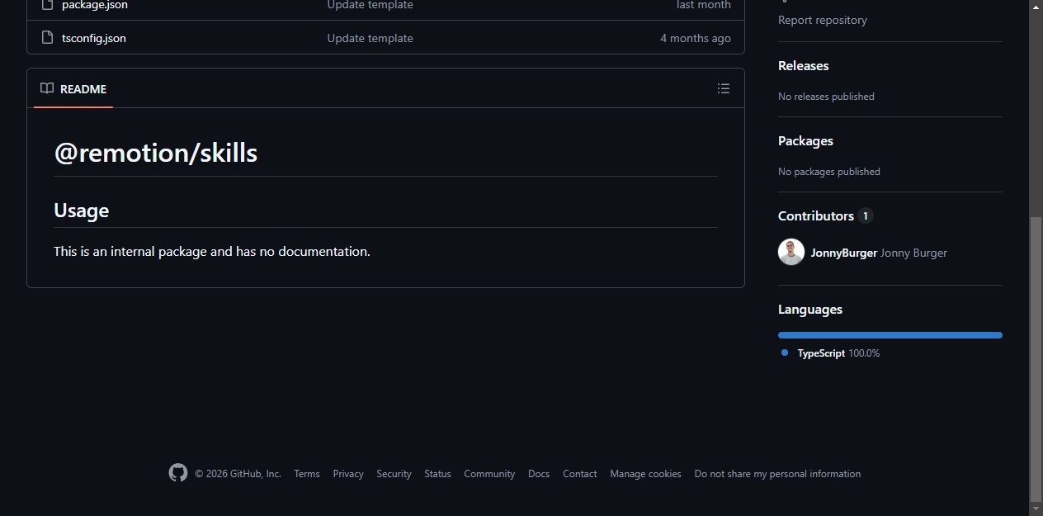Click Report repository link
The height and width of the screenshot is (516, 1043).
pos(823,20)
